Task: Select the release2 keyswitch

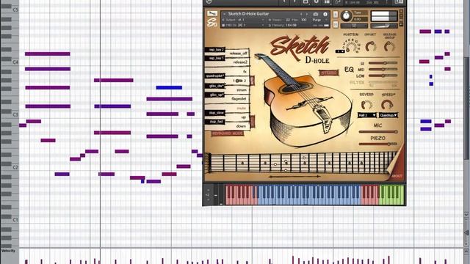Action: tap(238, 62)
